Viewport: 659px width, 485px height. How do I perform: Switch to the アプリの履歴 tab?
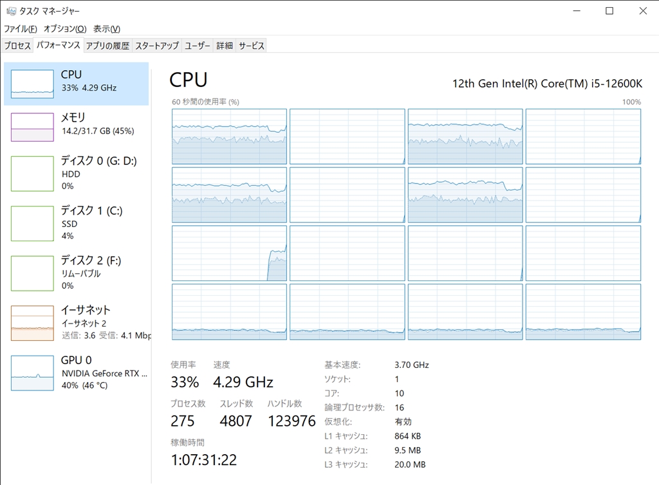click(x=107, y=46)
